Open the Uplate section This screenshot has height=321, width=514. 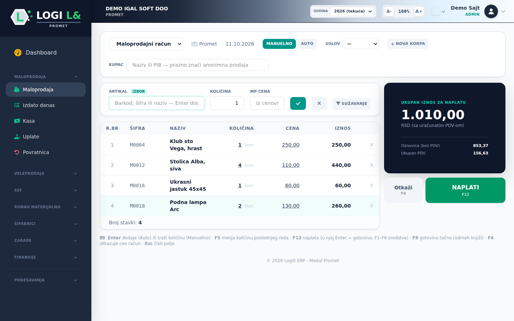coord(46,137)
